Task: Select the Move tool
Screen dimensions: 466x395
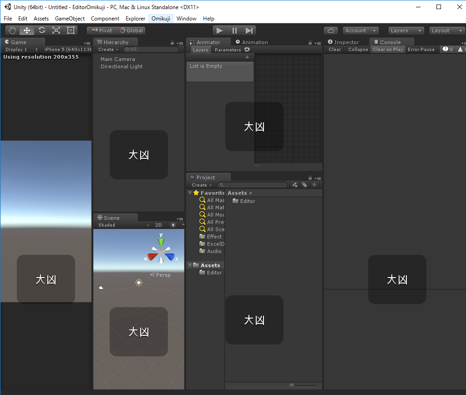Action: pyautogui.click(x=27, y=30)
